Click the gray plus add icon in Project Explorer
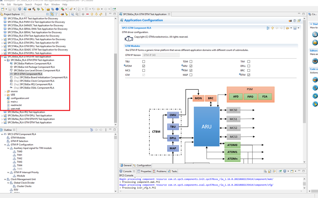The image size is (318, 198). coord(83,14)
